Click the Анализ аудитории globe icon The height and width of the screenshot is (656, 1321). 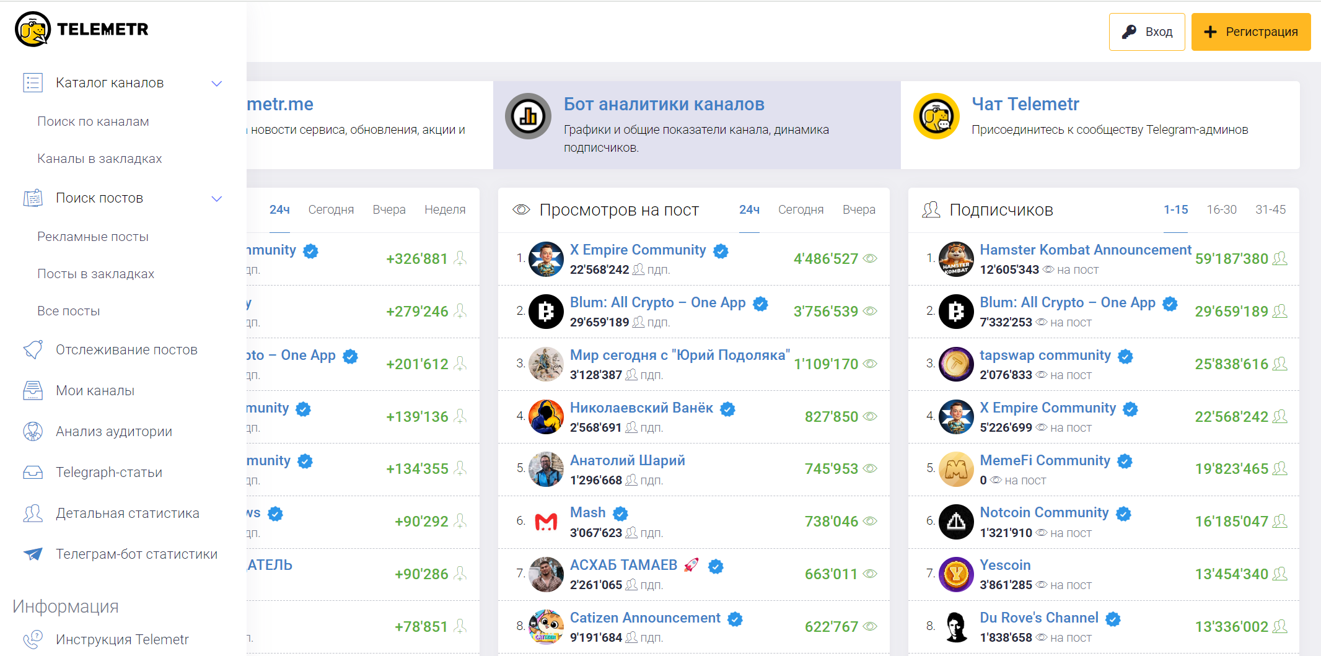33,431
